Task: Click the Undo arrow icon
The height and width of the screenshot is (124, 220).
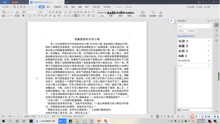Action: pyautogui.click(x=28, y=7)
